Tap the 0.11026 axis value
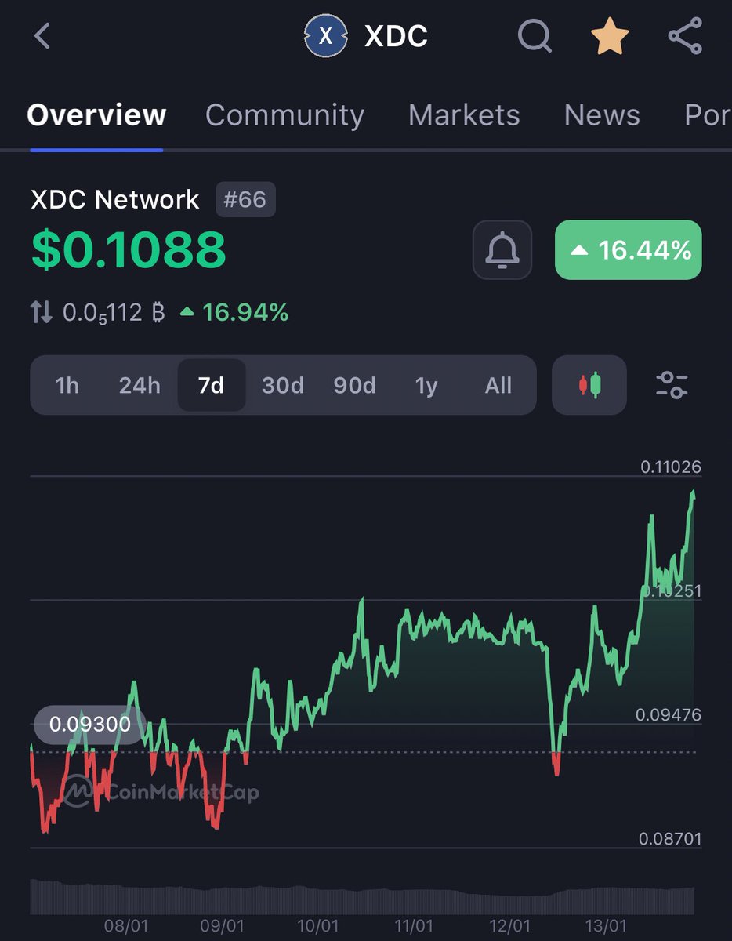Image resolution: width=732 pixels, height=941 pixels. pyautogui.click(x=671, y=467)
